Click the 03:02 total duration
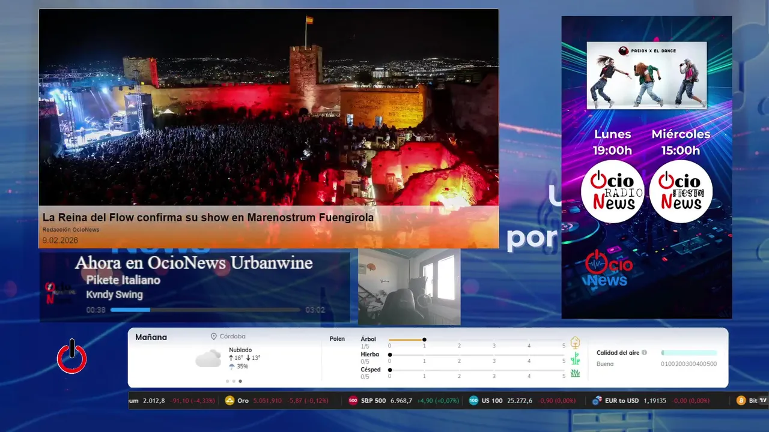The image size is (769, 432). pyautogui.click(x=315, y=310)
